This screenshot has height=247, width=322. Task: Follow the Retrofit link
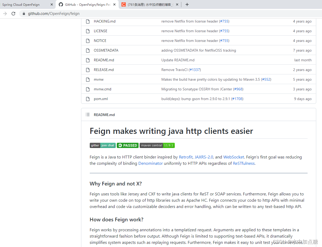[186, 157]
